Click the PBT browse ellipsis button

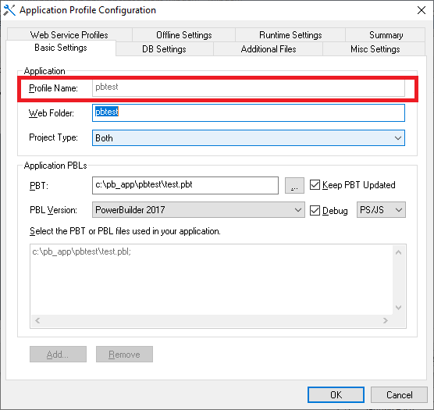[294, 186]
